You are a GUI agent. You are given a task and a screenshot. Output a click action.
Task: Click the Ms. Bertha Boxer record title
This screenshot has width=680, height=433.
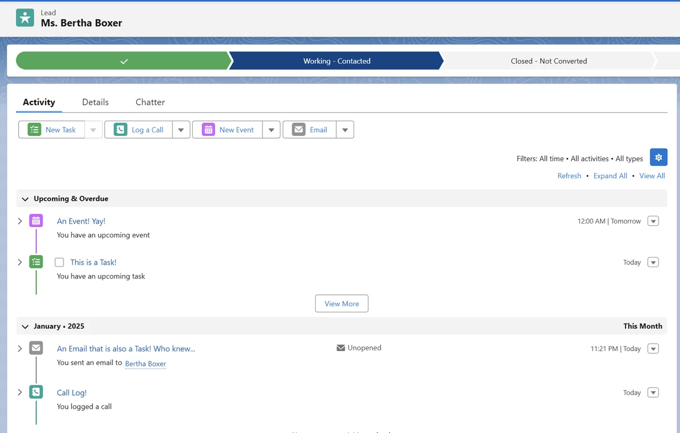pyautogui.click(x=82, y=23)
